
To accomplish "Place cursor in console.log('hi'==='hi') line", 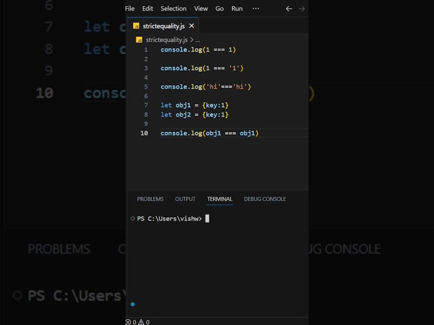I will pyautogui.click(x=205, y=87).
